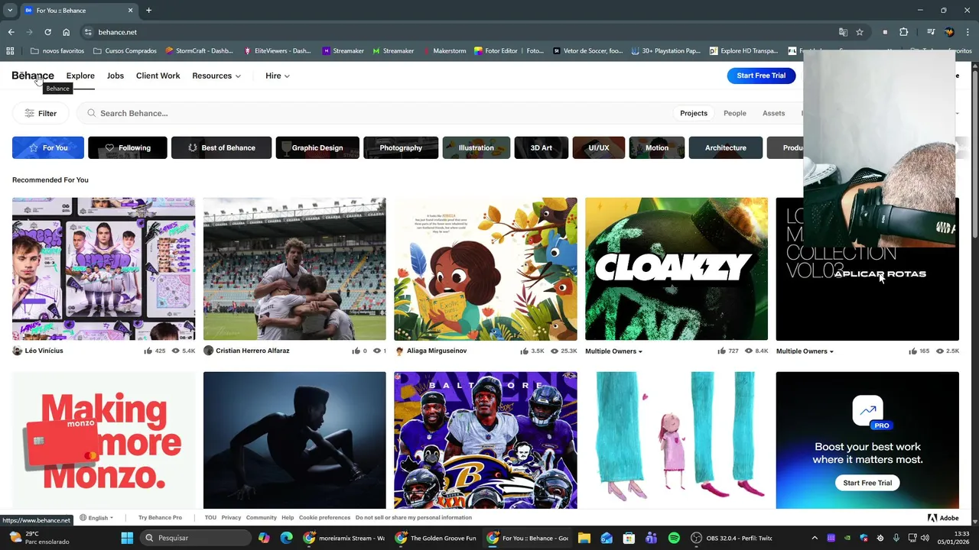This screenshot has height=550, width=979.
Task: Open StormCraft Dashboard bookmark
Action: coord(199,51)
